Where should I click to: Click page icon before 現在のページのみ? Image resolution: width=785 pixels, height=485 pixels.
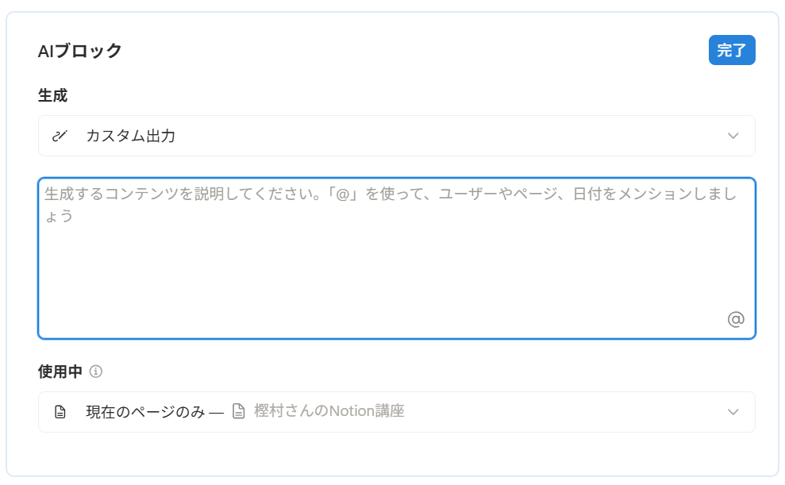tap(60, 412)
